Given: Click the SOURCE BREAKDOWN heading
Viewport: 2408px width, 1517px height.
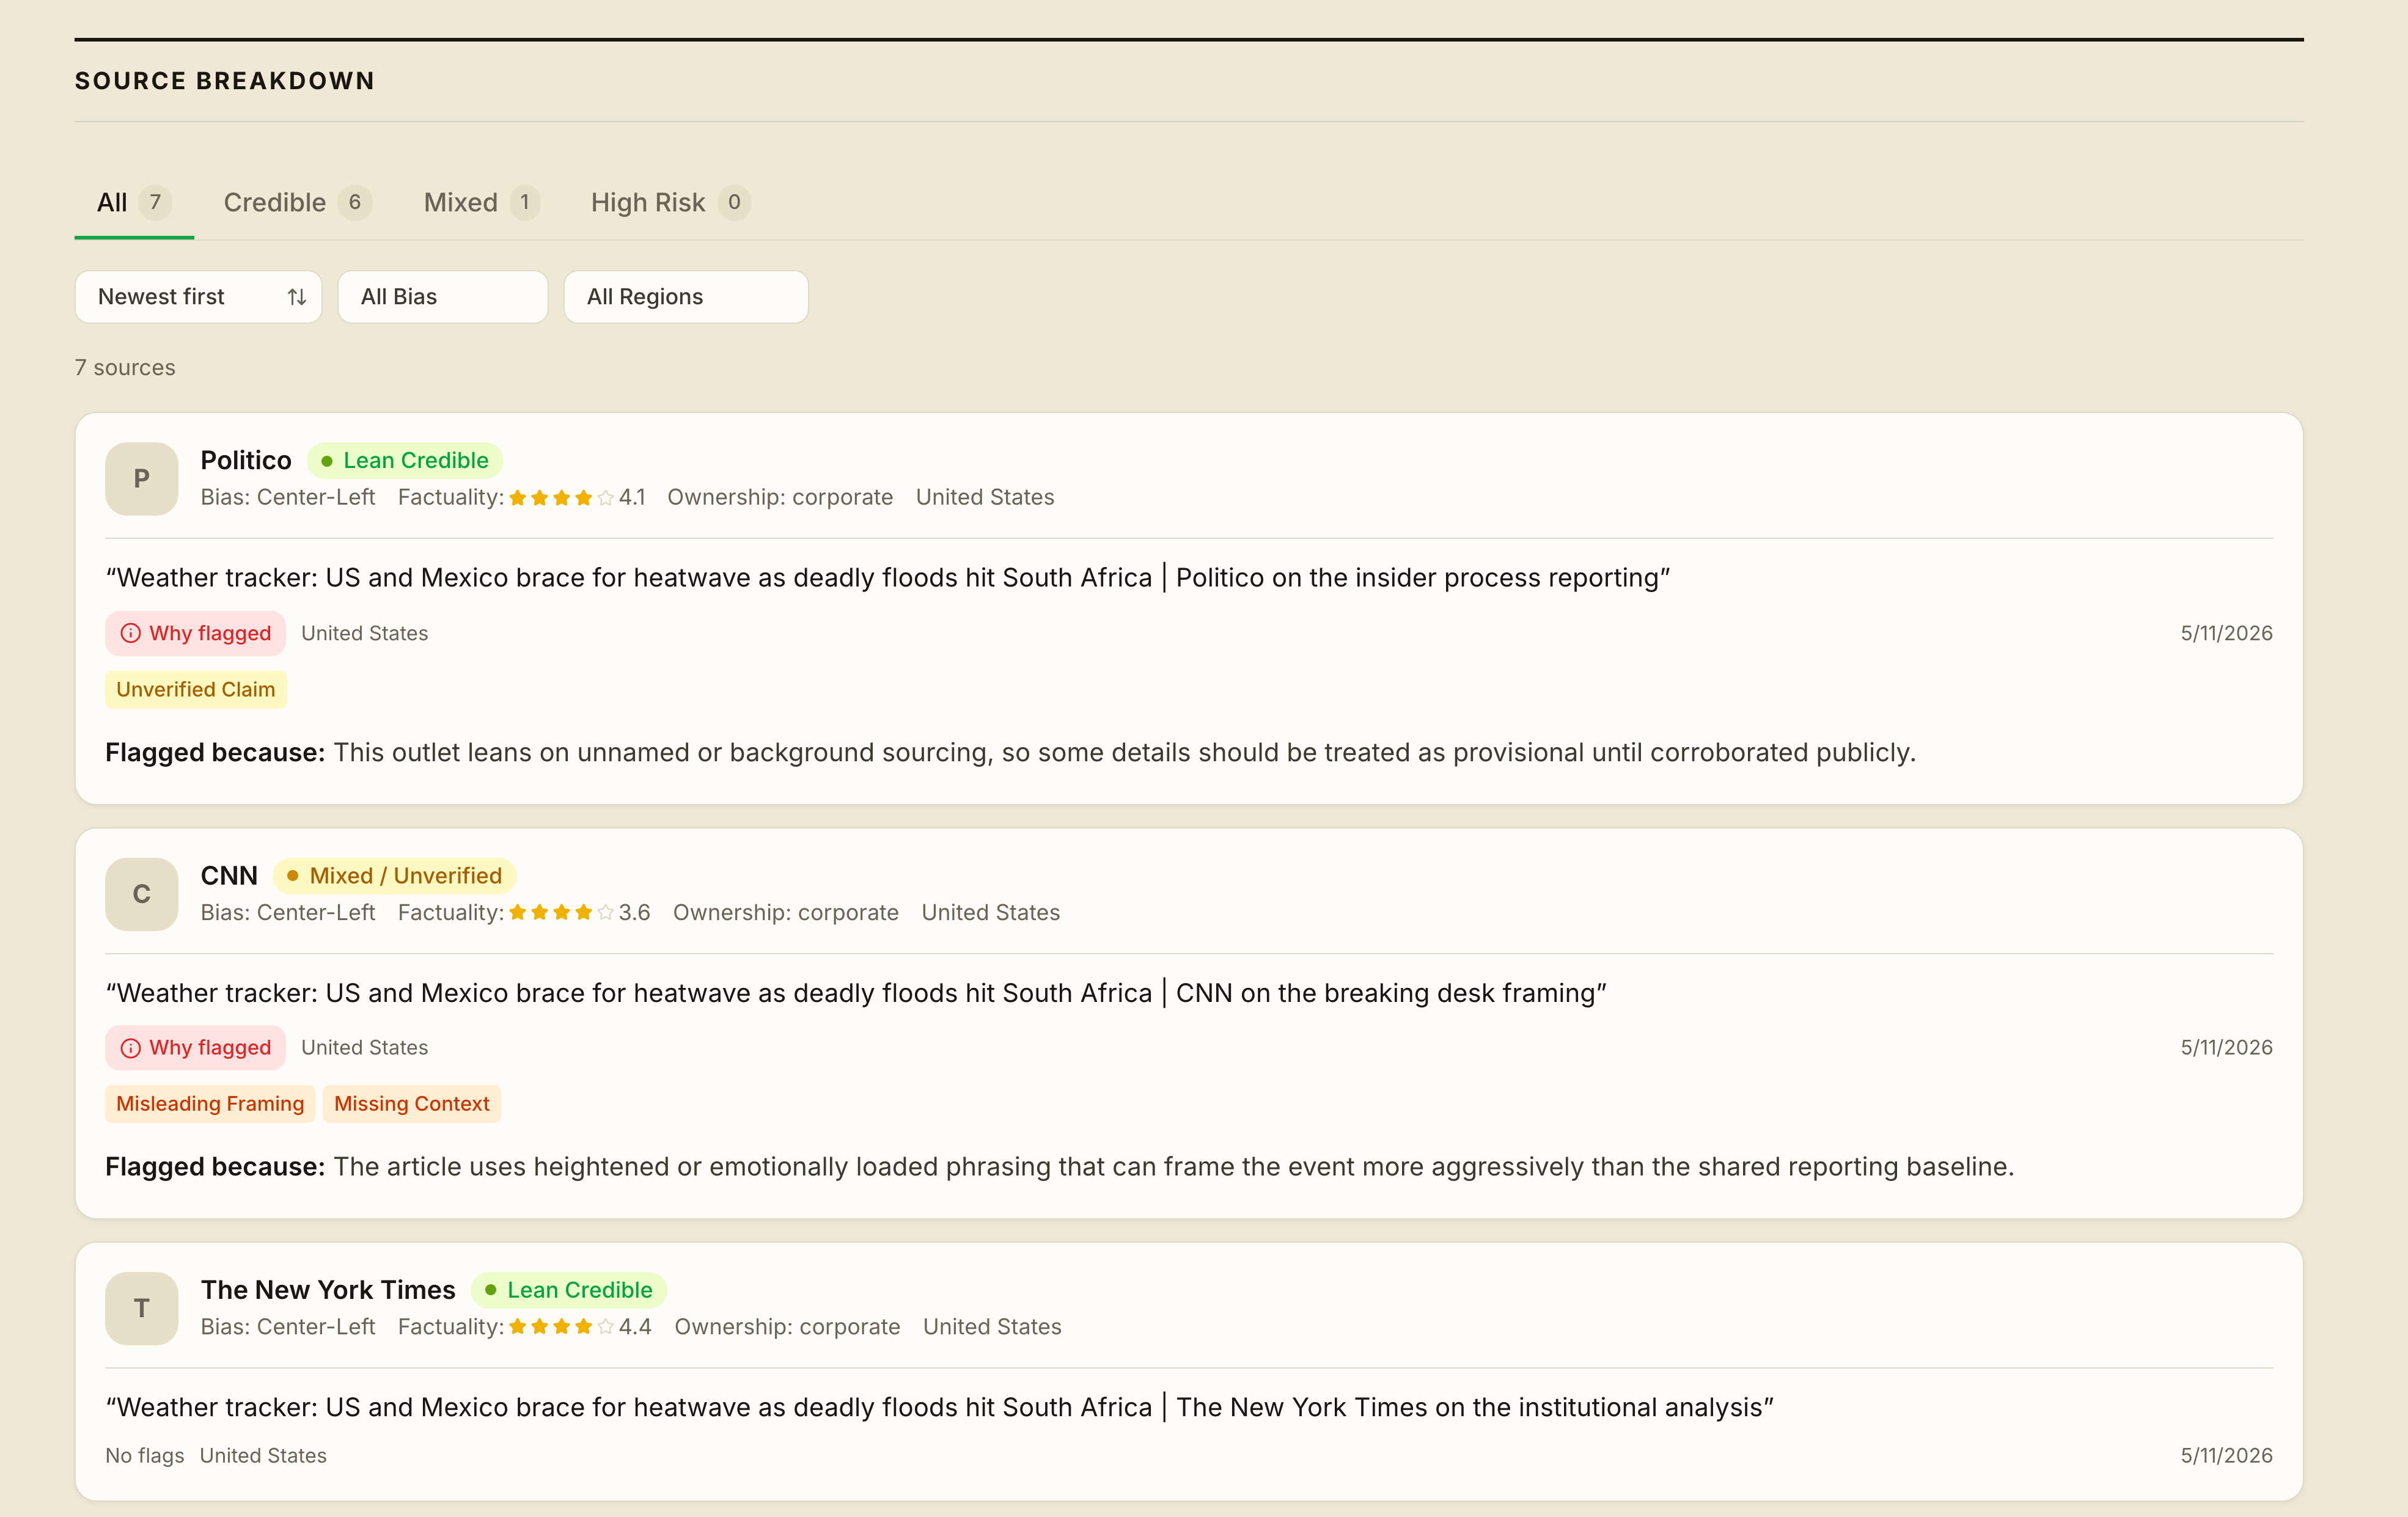Looking at the screenshot, I should click(225, 81).
